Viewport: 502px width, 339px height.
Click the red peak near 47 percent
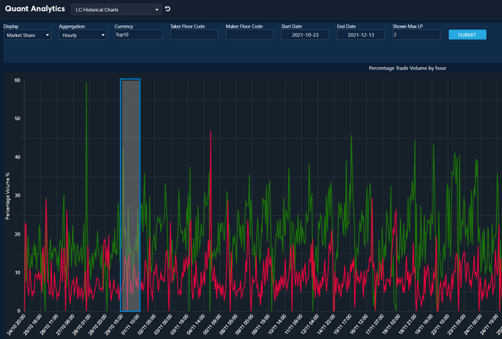click(x=211, y=133)
